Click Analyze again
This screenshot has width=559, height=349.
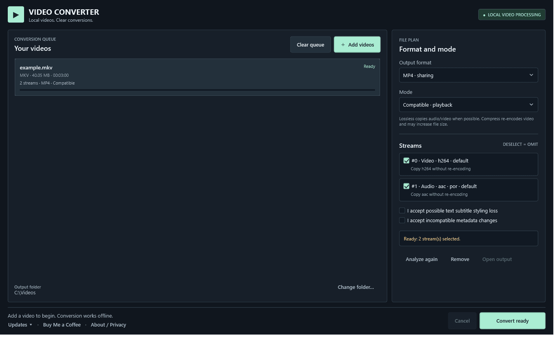pyautogui.click(x=422, y=259)
